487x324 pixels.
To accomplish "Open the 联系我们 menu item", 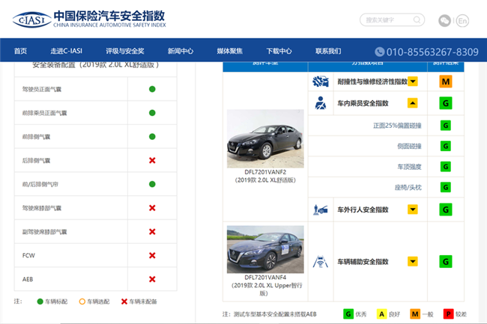I will [x=328, y=51].
